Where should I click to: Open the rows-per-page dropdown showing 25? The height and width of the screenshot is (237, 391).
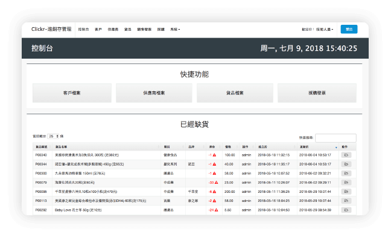[53, 137]
